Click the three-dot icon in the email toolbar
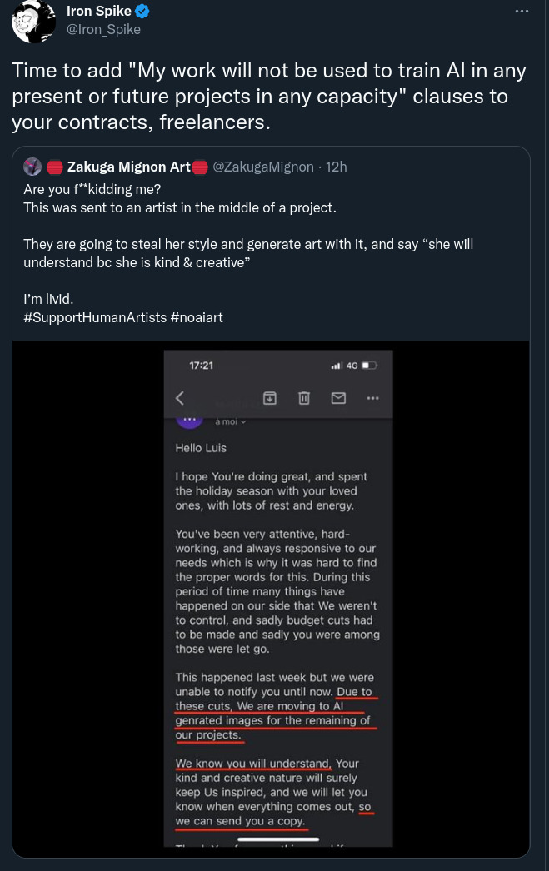This screenshot has width=549, height=871. [372, 398]
